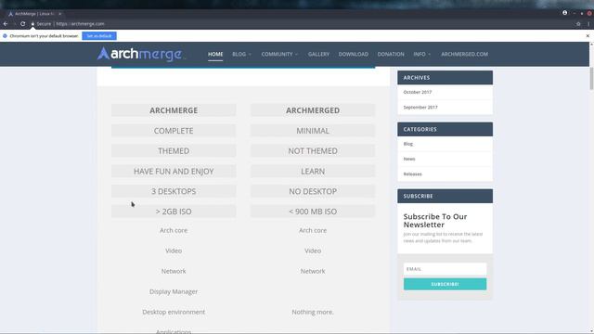This screenshot has width=594, height=334.
Task: Click the COMPLETE label
Action: pyautogui.click(x=174, y=131)
